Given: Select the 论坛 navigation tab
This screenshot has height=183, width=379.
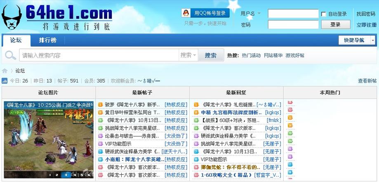Looking at the screenshot, I should (16, 40).
